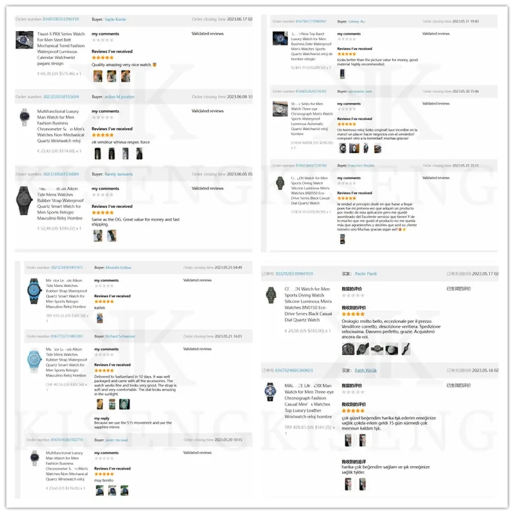Click the photo below the 'kaliteli' review
Viewport: 514px width, 514px height.
(100, 317)
